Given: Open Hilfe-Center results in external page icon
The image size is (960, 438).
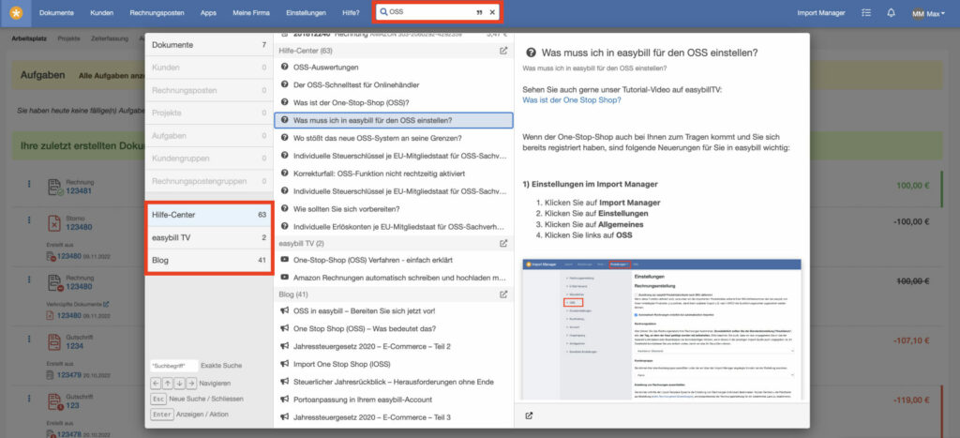Looking at the screenshot, I should click(503, 51).
